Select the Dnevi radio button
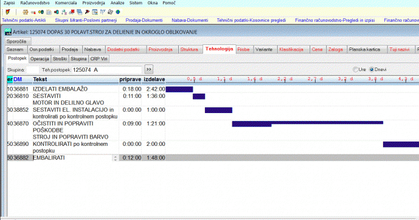The width and height of the screenshot is (419, 220). tap(372, 69)
